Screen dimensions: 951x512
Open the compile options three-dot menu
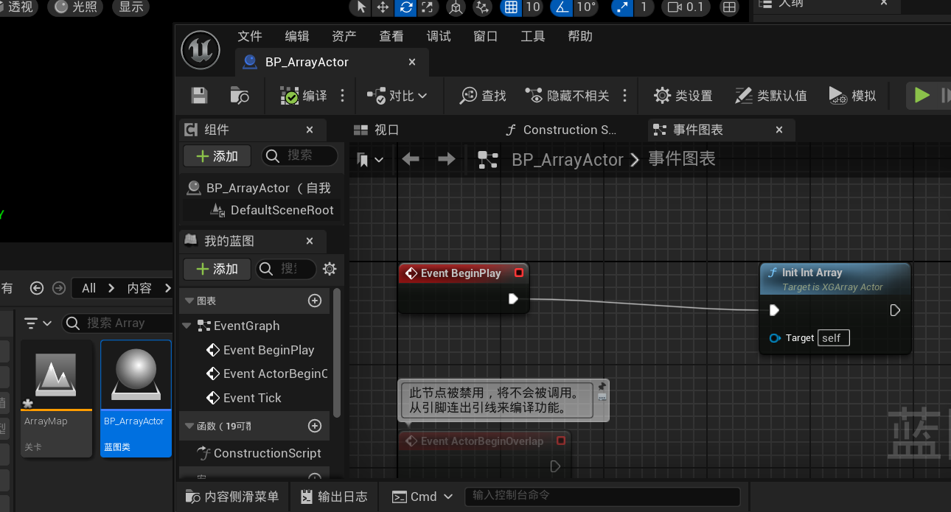pyautogui.click(x=342, y=96)
